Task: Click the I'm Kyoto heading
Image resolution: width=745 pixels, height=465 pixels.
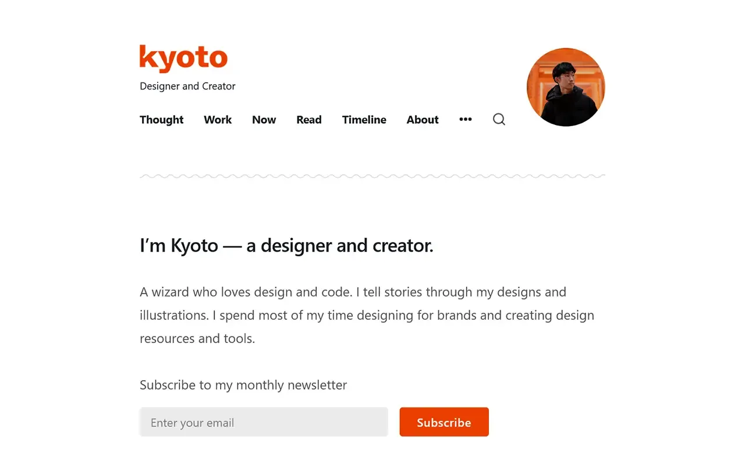Action: click(x=286, y=245)
